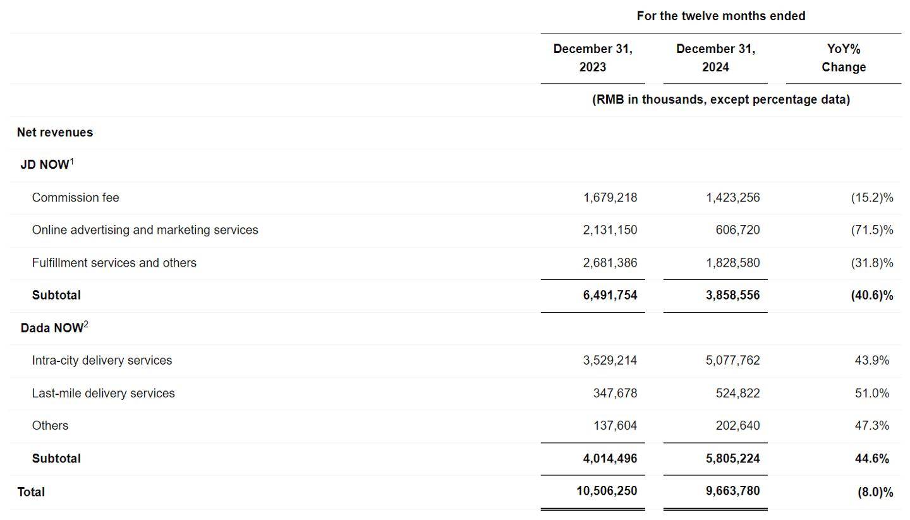Viewport: 910px width, 520px height.
Task: Click the Total (8.0)% change cell
Action: point(875,492)
